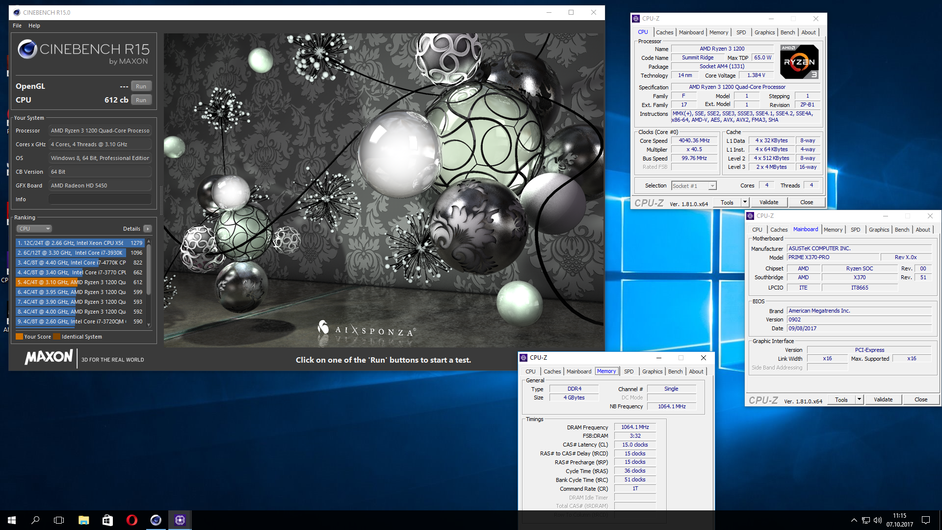
Task: Click Tools button in Mainboard CPU-Z window
Action: click(841, 399)
